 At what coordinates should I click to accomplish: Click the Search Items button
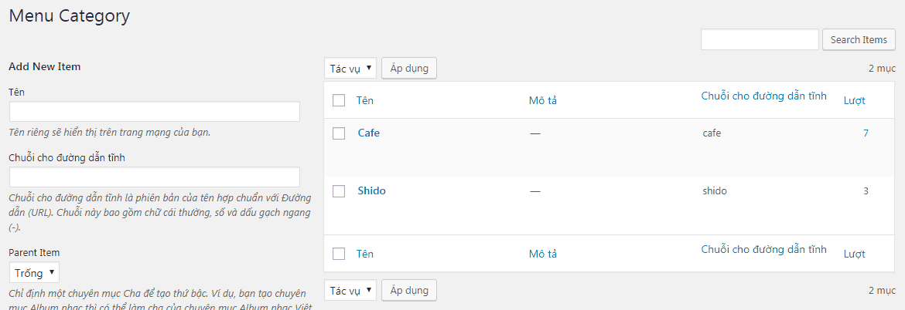pyautogui.click(x=859, y=40)
